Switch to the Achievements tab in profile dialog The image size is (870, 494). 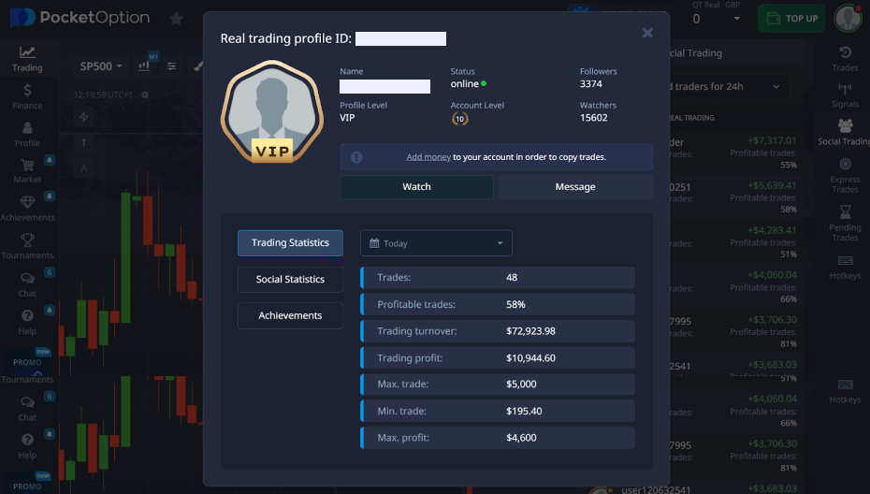tap(290, 315)
